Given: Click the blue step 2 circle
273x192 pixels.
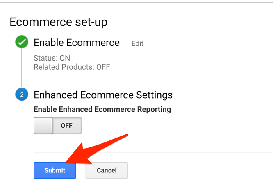Looking at the screenshot, I should point(21,95).
